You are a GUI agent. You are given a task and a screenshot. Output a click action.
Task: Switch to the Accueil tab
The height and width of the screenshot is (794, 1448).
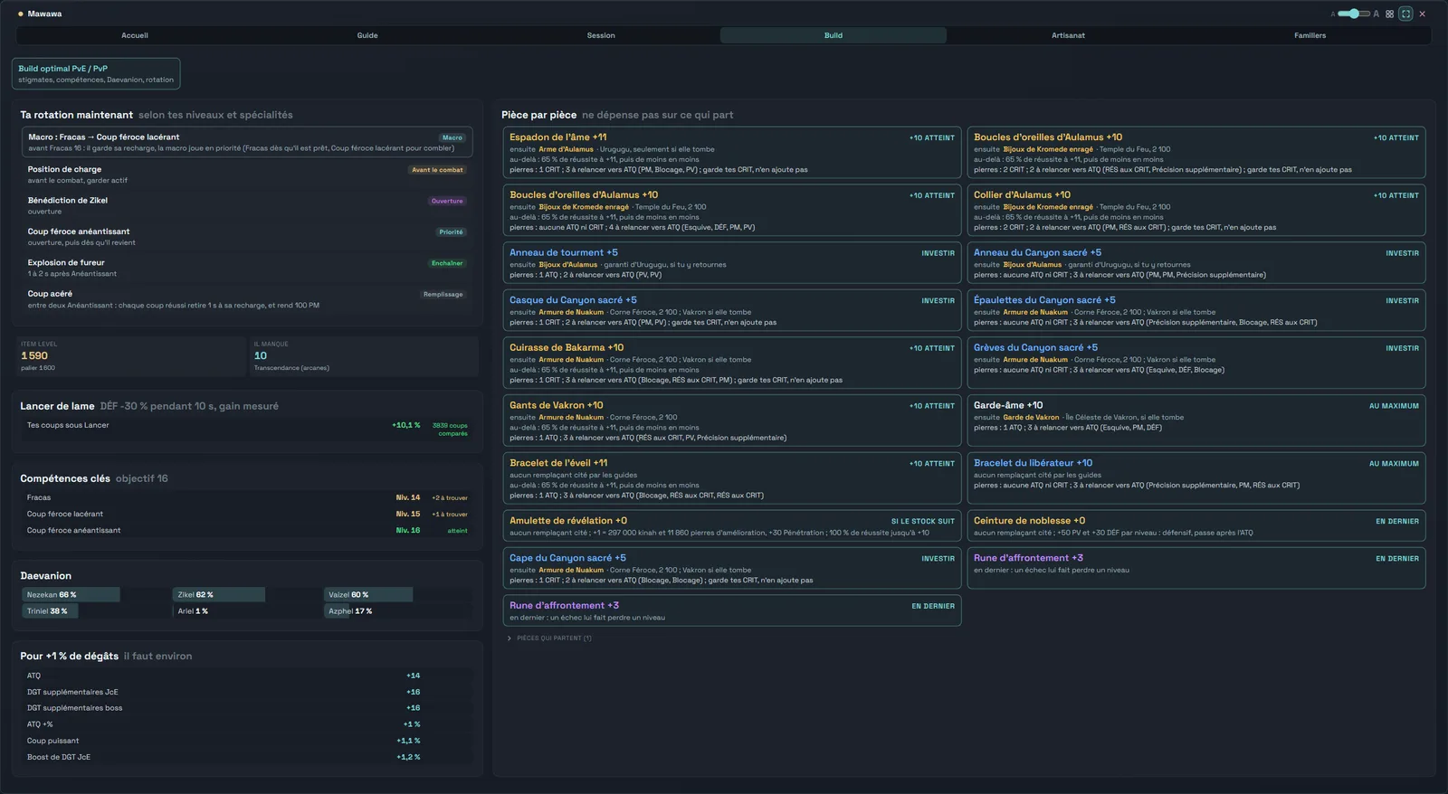point(135,35)
